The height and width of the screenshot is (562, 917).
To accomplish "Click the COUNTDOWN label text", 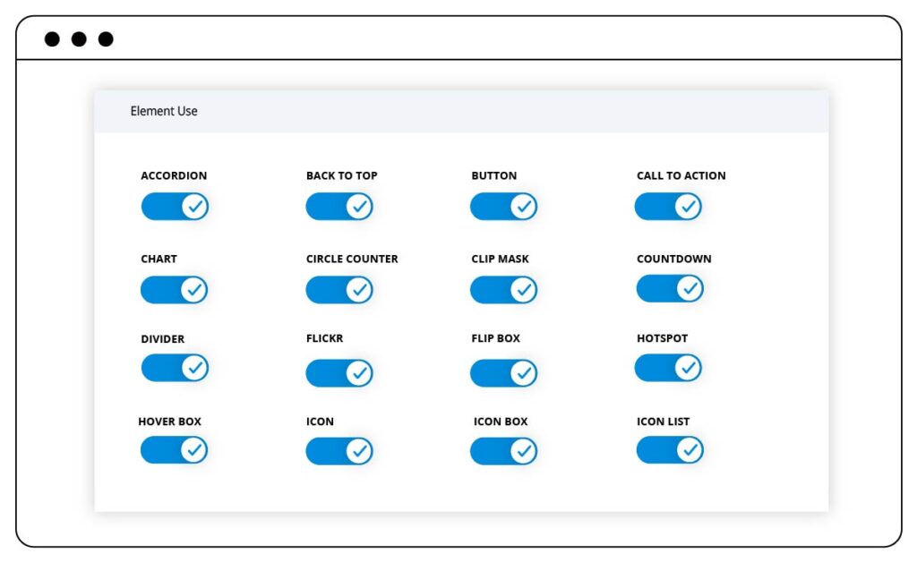I will pos(674,259).
